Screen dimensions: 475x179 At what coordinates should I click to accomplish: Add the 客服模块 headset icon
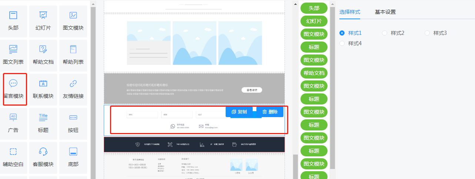click(x=43, y=152)
